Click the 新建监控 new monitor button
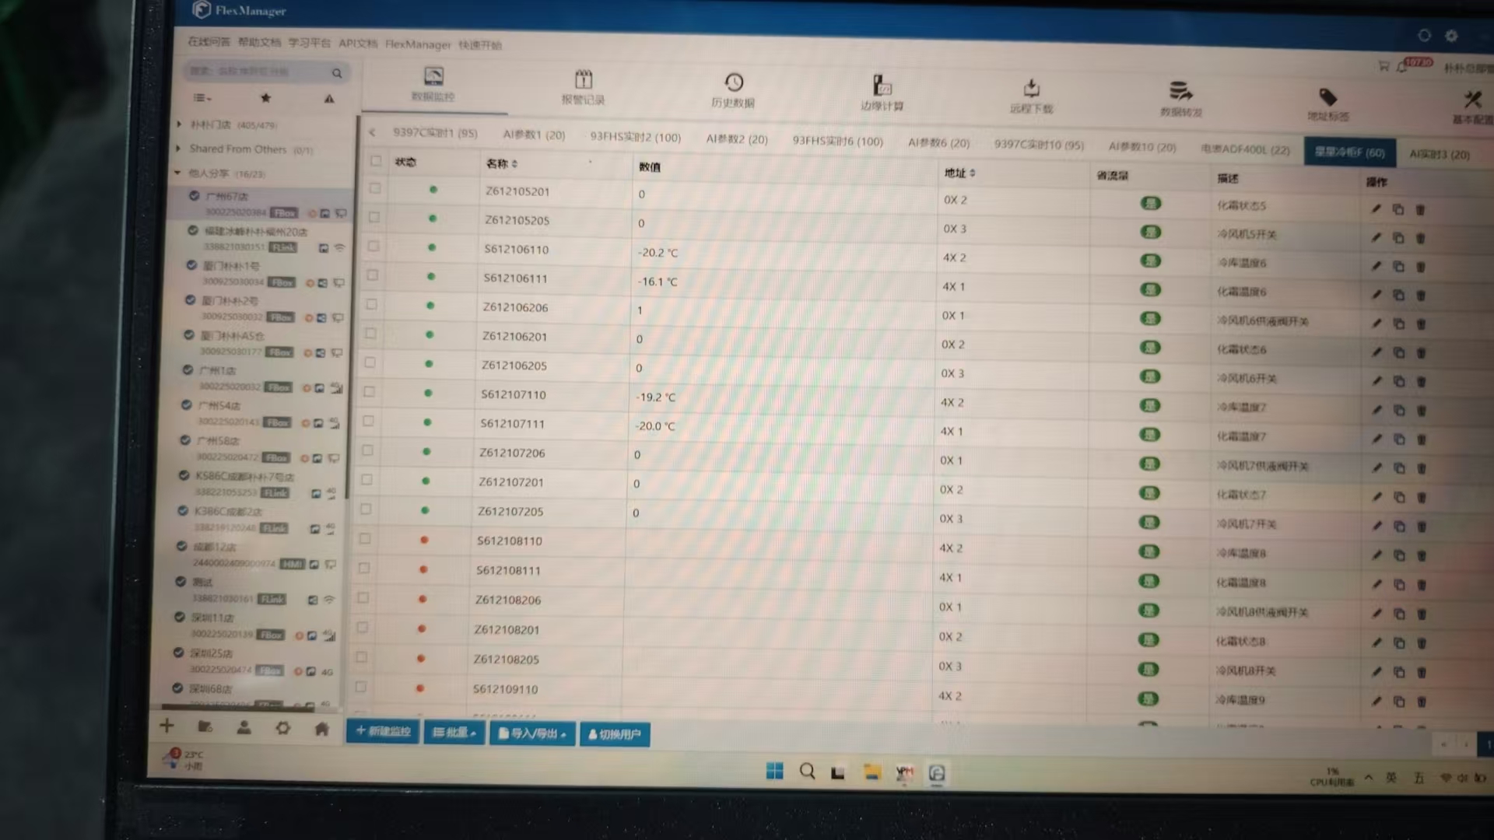This screenshot has height=840, width=1494. [x=383, y=731]
